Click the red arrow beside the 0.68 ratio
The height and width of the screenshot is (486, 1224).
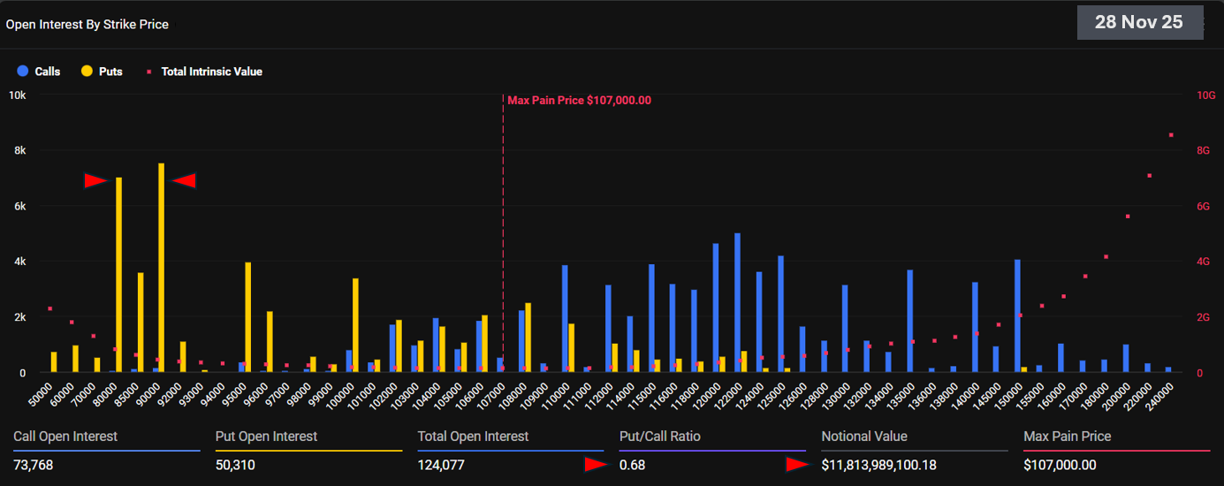click(x=597, y=464)
